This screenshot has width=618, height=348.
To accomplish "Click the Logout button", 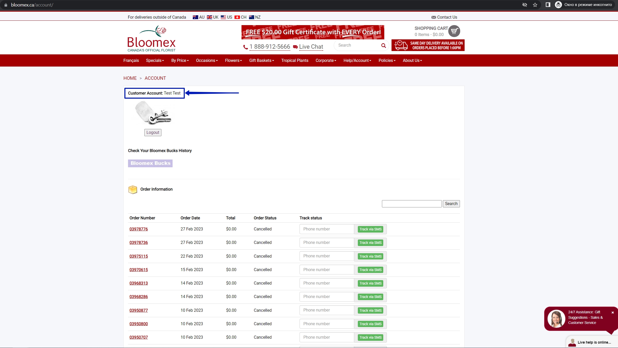I will tap(153, 133).
